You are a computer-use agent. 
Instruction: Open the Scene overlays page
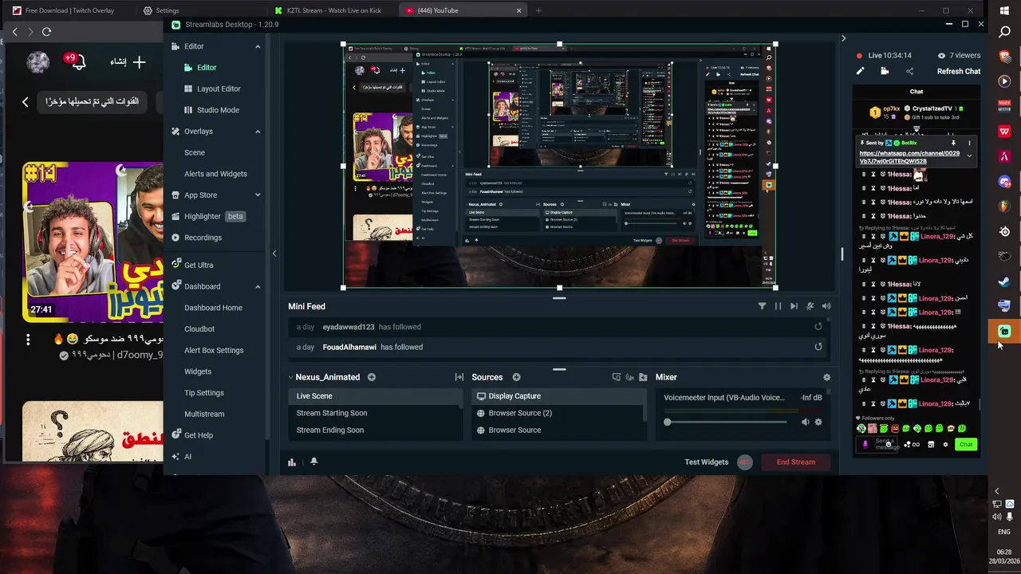[195, 152]
